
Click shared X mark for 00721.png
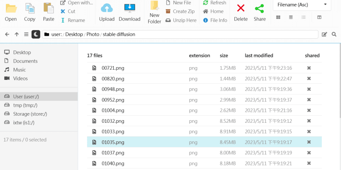(309, 68)
